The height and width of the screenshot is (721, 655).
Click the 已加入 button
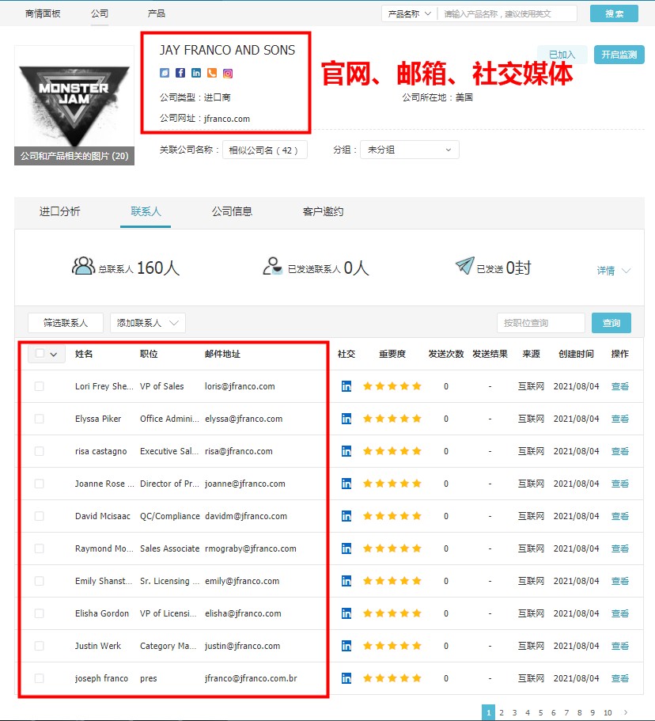562,55
